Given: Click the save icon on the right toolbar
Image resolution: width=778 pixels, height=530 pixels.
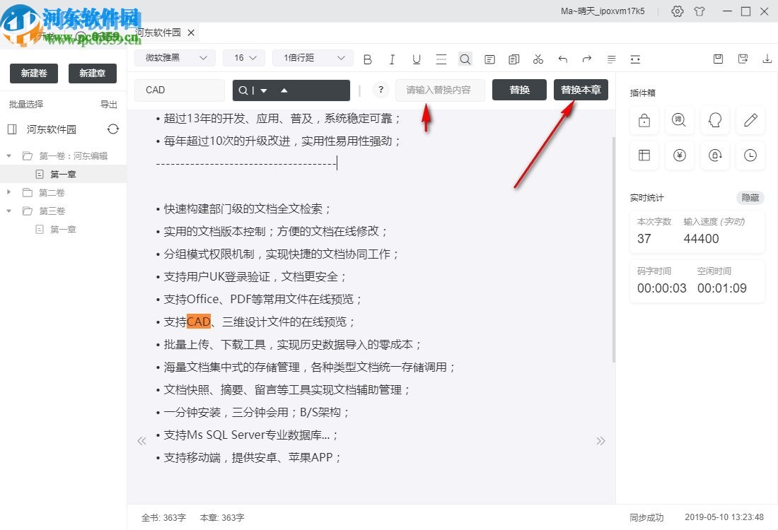Looking at the screenshot, I should [x=718, y=59].
